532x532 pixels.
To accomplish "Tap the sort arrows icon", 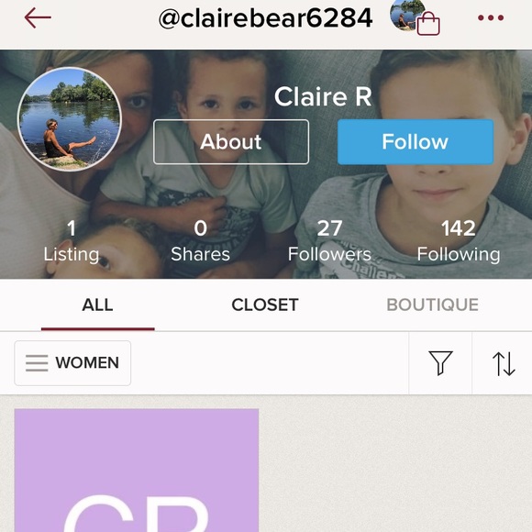I will coord(504,364).
